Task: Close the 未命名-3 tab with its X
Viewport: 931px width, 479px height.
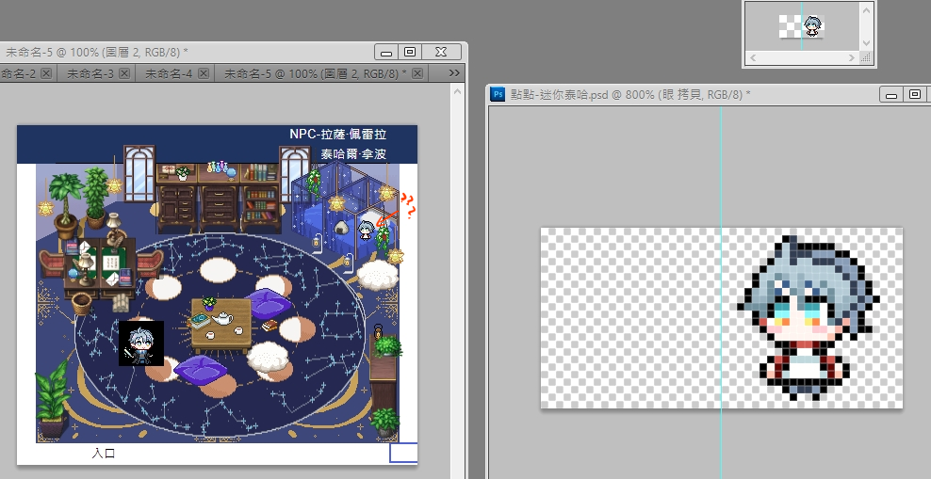Action: pos(124,73)
